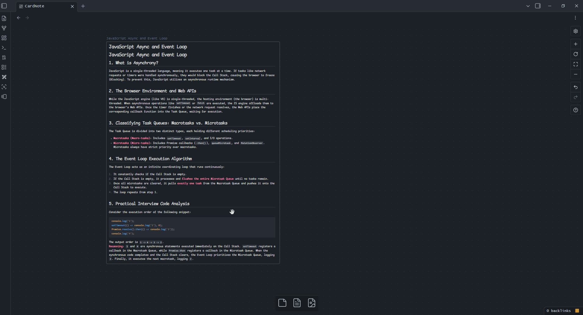
Task: Click heading '1. What is Asynchrony?'
Action: tap(134, 63)
